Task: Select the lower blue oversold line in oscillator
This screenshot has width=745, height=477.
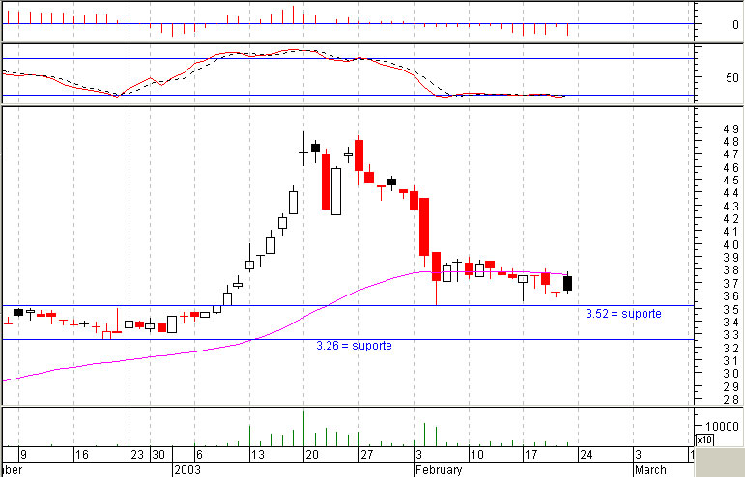Action: (x=348, y=96)
